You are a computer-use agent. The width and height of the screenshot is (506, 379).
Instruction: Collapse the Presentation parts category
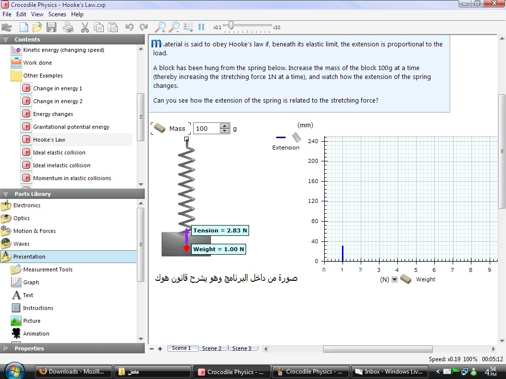pos(68,257)
